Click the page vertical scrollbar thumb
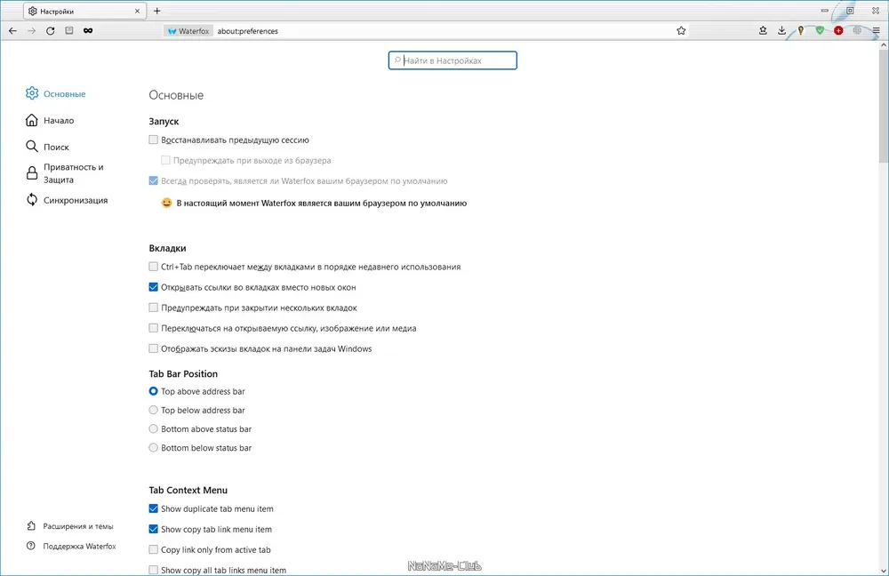 [884, 105]
